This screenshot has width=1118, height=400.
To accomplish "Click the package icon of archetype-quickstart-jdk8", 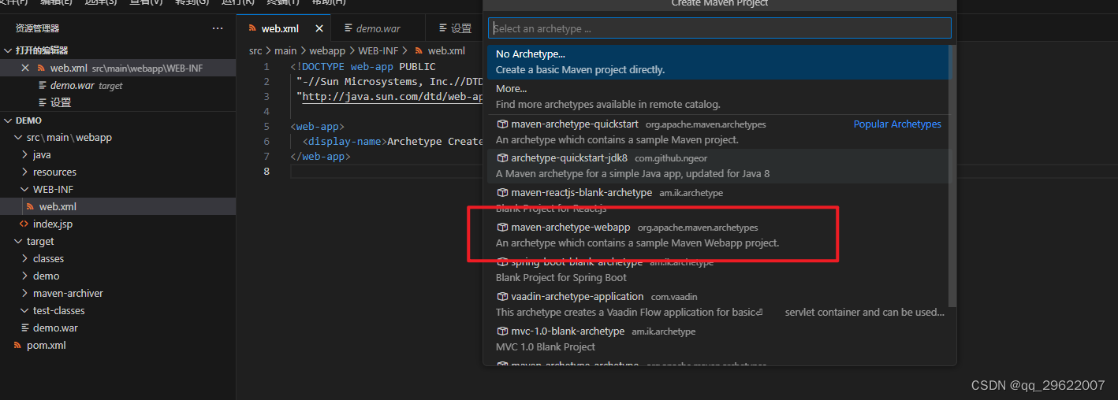I will point(502,158).
